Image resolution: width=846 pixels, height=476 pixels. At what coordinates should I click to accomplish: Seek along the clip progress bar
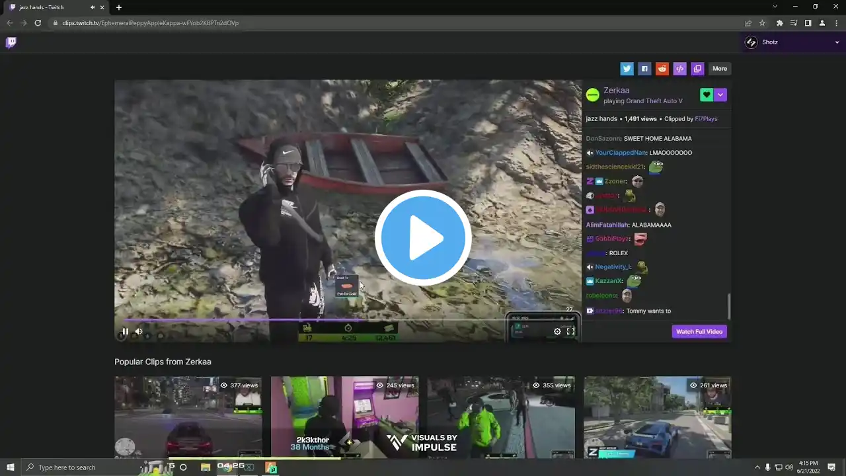coord(348,319)
